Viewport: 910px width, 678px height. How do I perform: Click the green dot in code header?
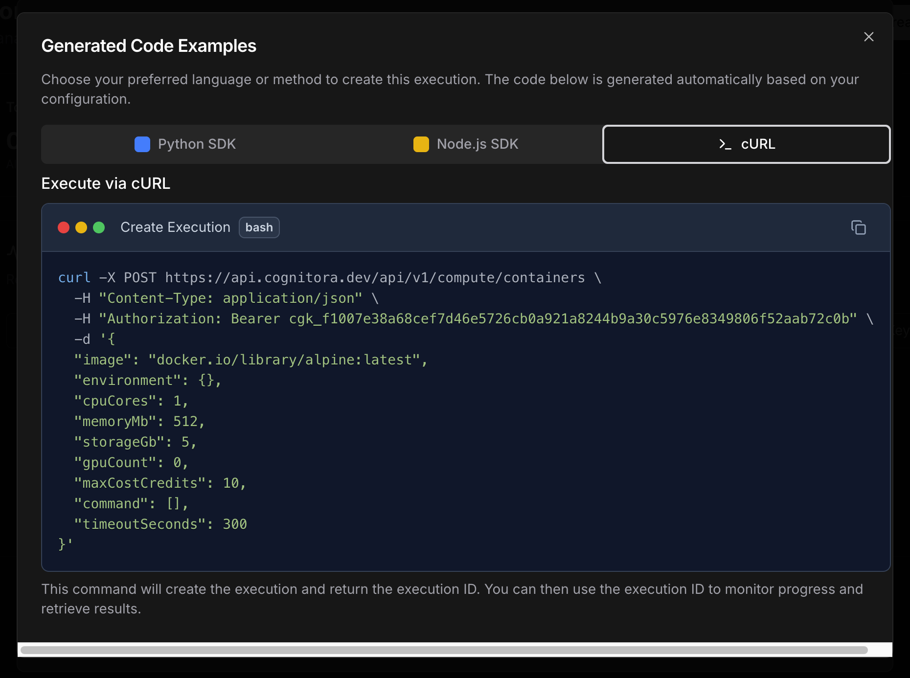tap(99, 227)
